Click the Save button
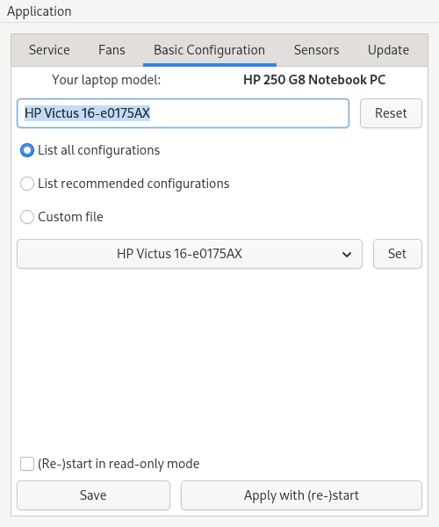 pos(93,495)
